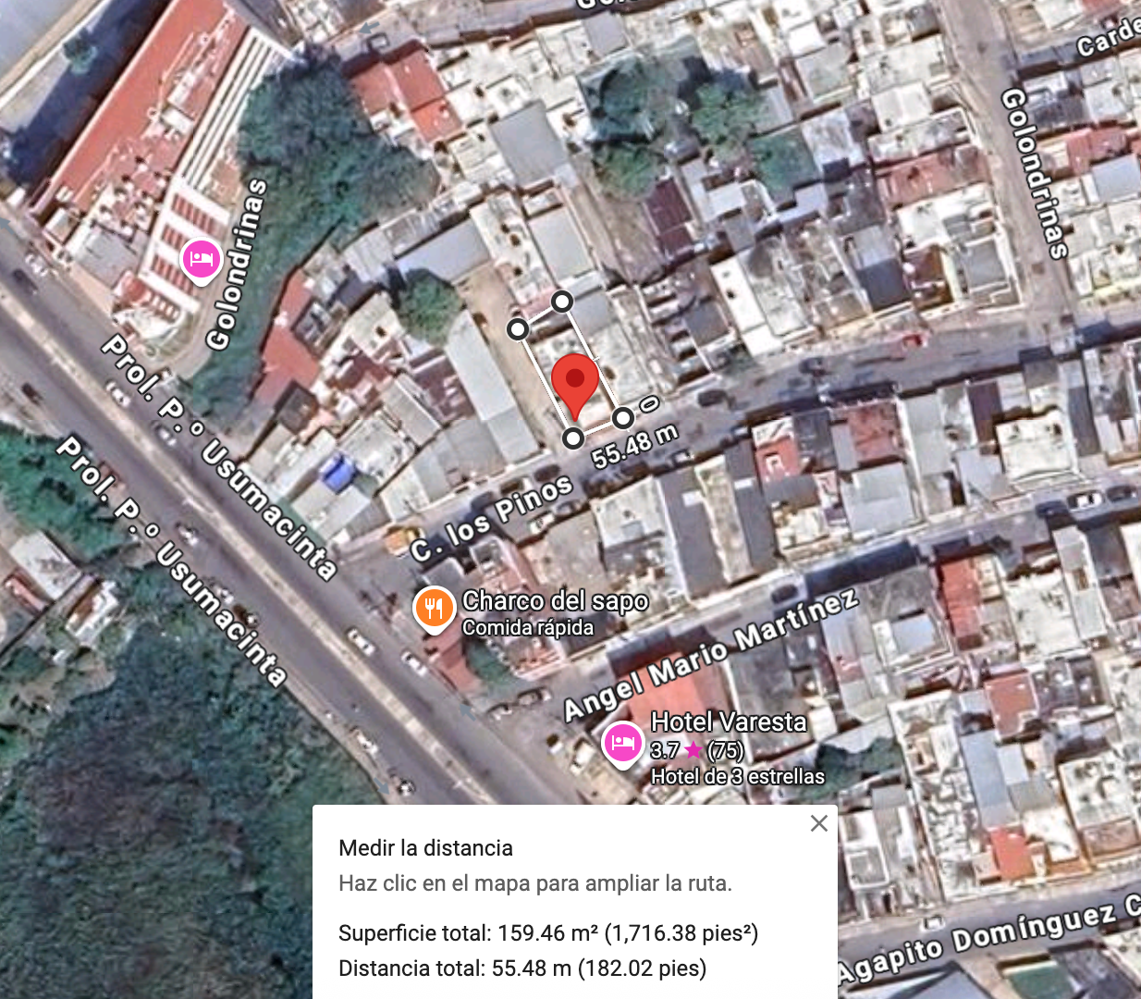Click the Medir la distancia heading
1141x999 pixels.
pyautogui.click(x=425, y=848)
